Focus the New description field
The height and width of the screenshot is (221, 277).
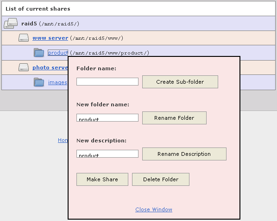[x=107, y=153]
